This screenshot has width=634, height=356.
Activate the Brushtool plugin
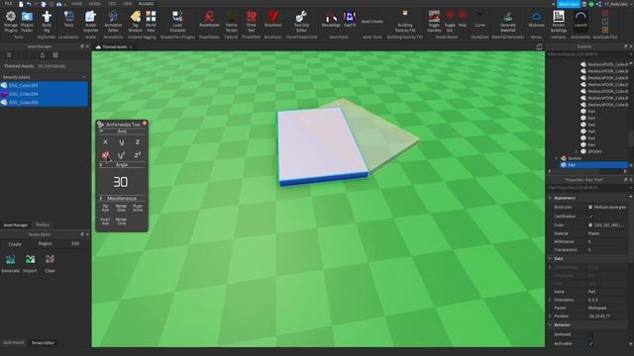(273, 20)
